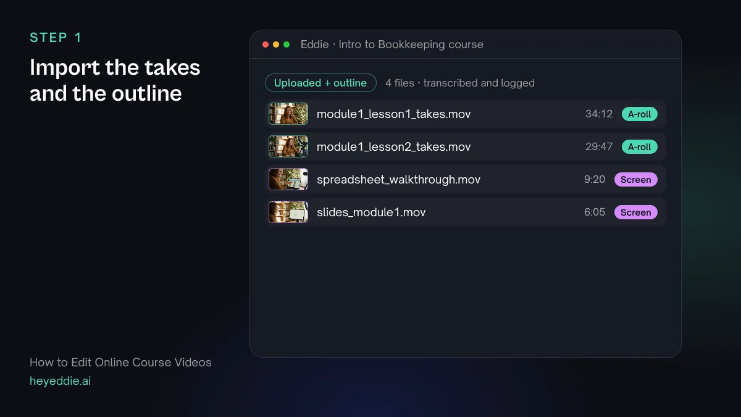Click the green maximize window dot

[x=287, y=44]
